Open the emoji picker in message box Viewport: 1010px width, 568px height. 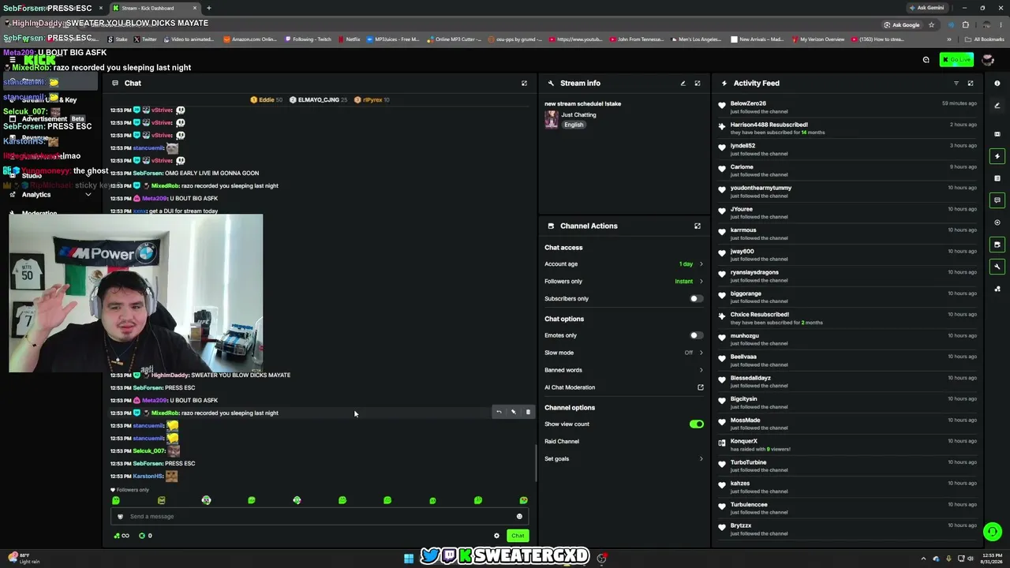[x=519, y=516]
